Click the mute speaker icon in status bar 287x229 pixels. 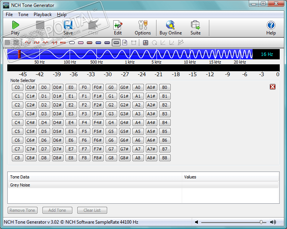pyautogui.click(x=197, y=222)
